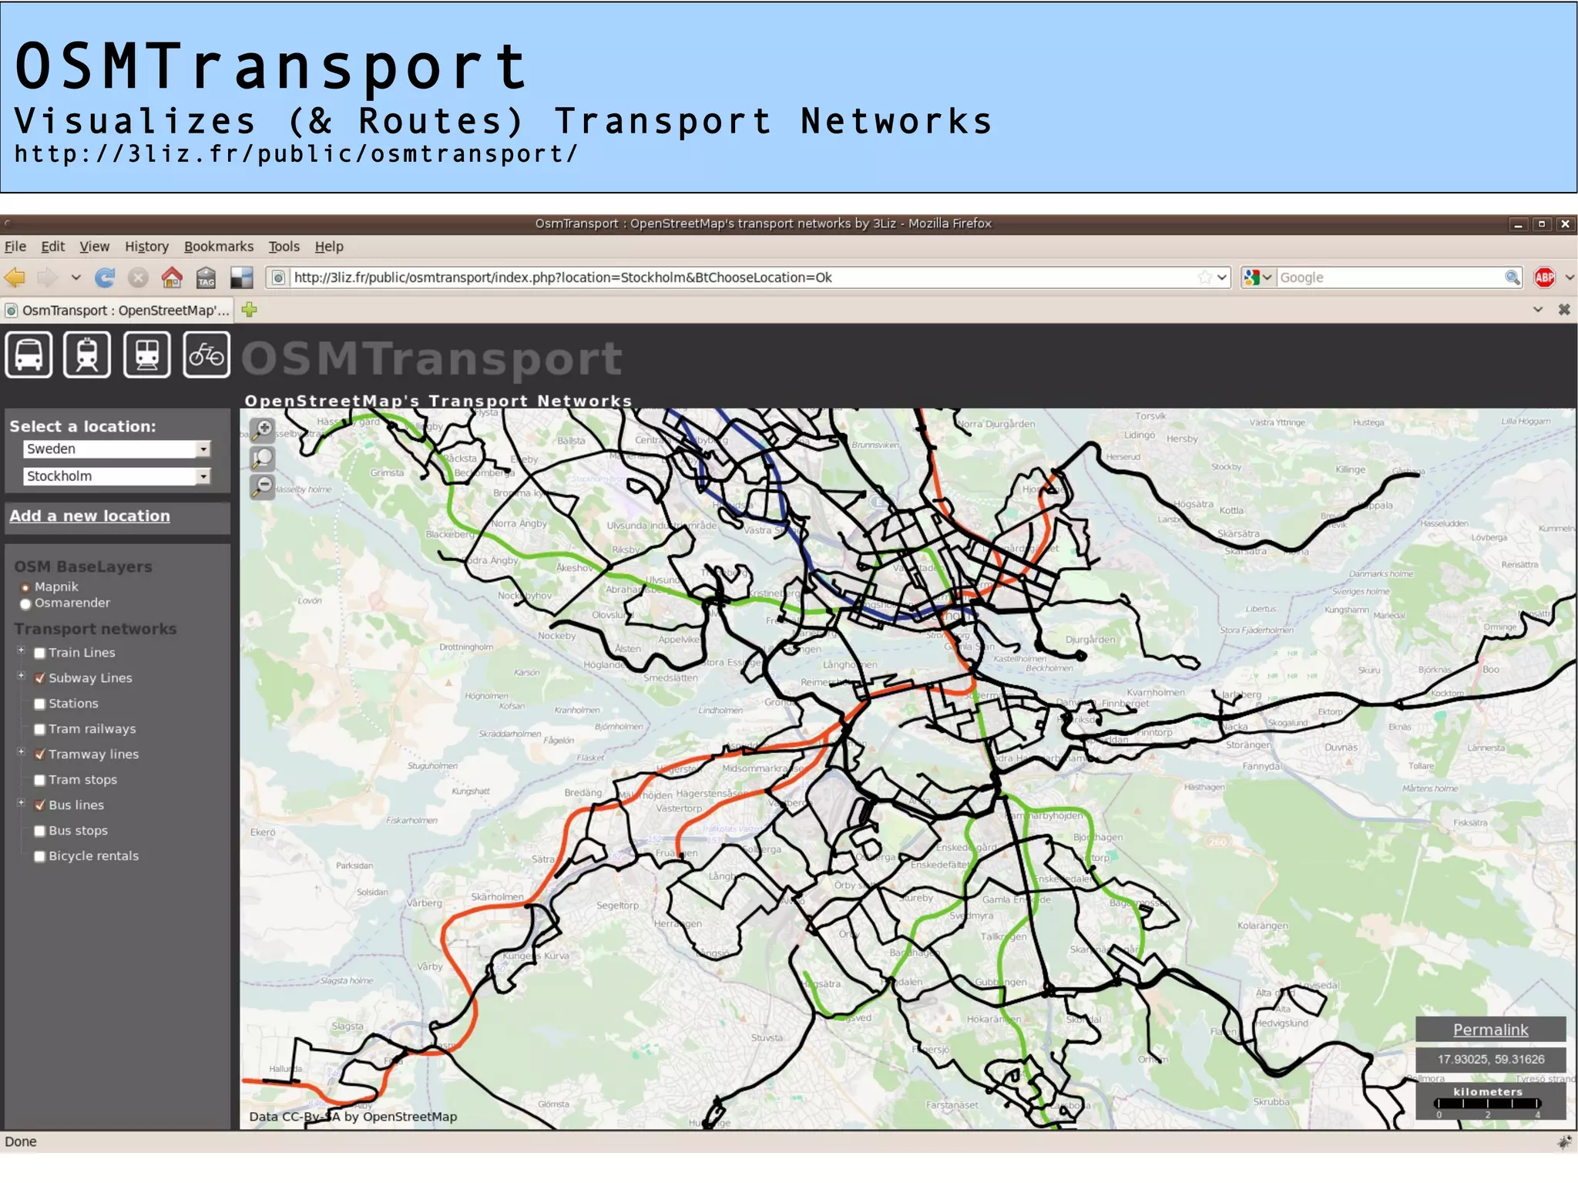Enable the Stations layer checkbox
This screenshot has height=1183, width=1578.
pyautogui.click(x=40, y=704)
